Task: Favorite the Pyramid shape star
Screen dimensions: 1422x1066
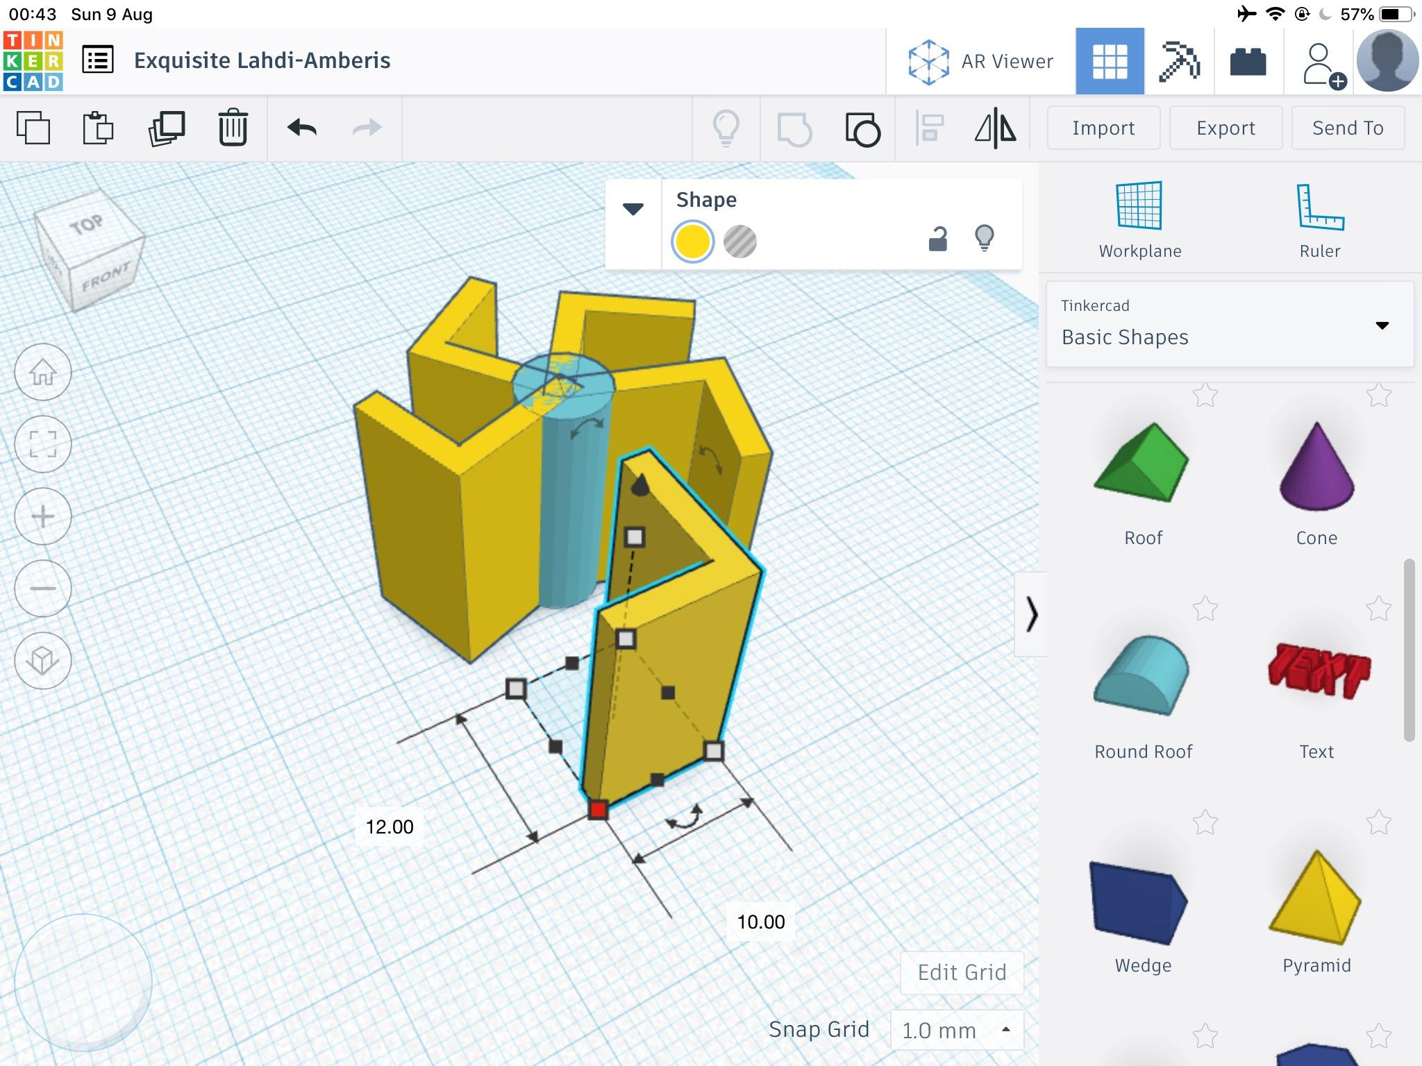Action: [1379, 822]
